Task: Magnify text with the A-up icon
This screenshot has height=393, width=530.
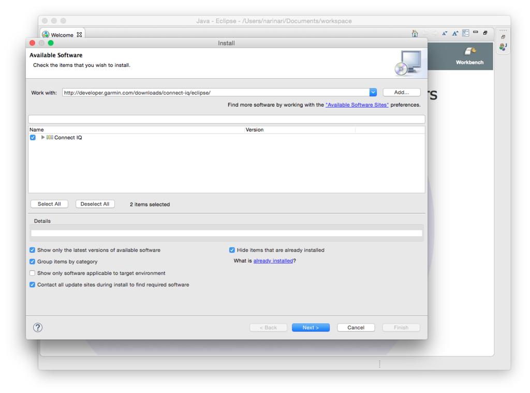Action: (455, 33)
